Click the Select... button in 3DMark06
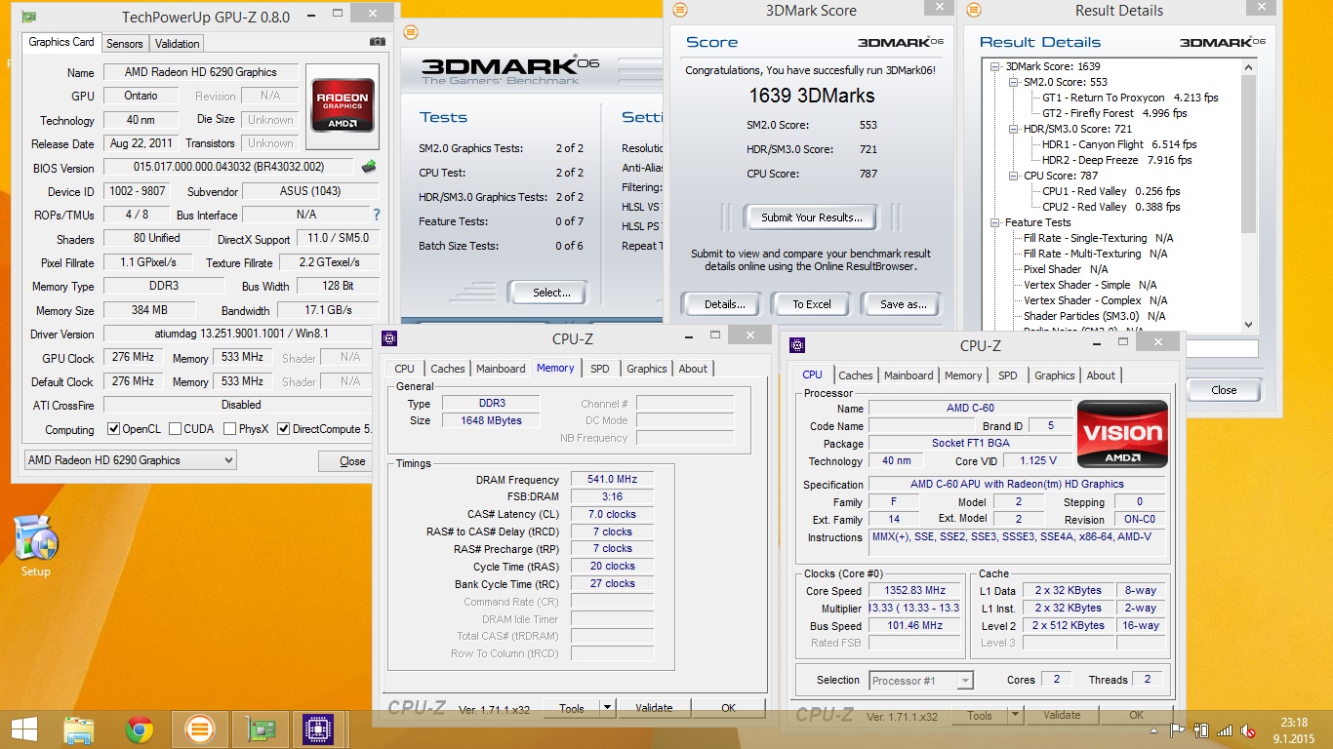1333x749 pixels. [x=551, y=293]
